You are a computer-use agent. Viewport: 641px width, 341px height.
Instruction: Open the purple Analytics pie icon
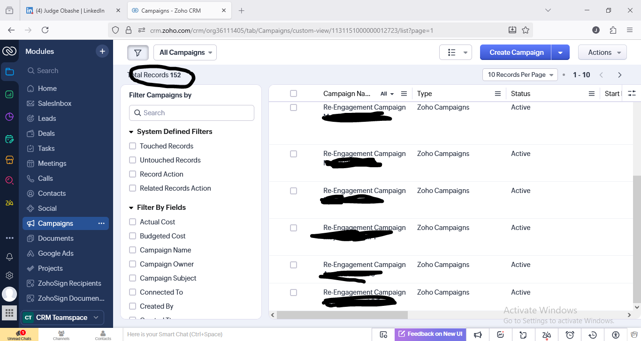coord(9,117)
